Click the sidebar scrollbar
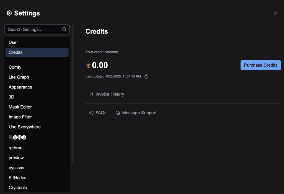Screen dimensions: 284x194 (x=73, y=94)
